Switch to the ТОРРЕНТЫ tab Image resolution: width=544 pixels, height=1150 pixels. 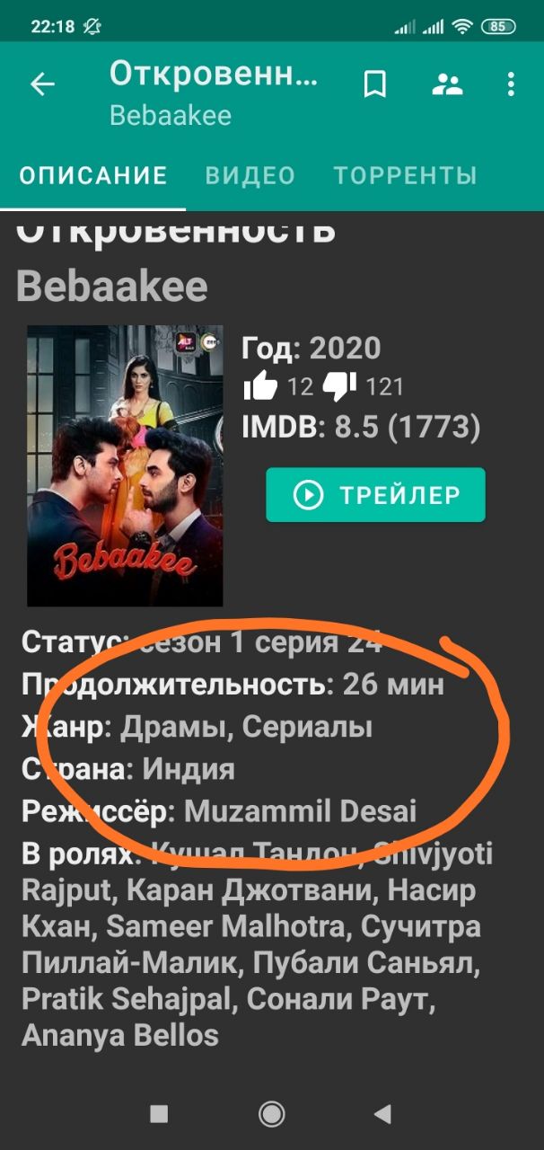(x=405, y=174)
